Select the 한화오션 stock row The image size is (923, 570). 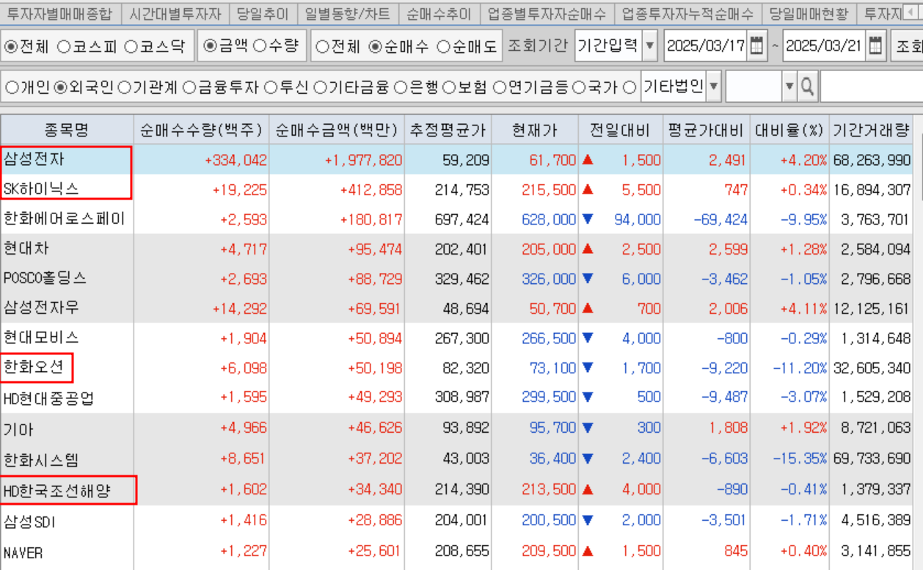[x=37, y=368]
